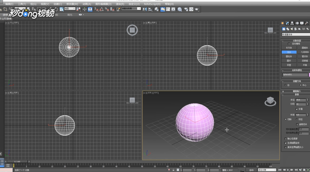Toggle the Graphite ribbon icon
This screenshot has height=172, width=310.
pos(163,9)
